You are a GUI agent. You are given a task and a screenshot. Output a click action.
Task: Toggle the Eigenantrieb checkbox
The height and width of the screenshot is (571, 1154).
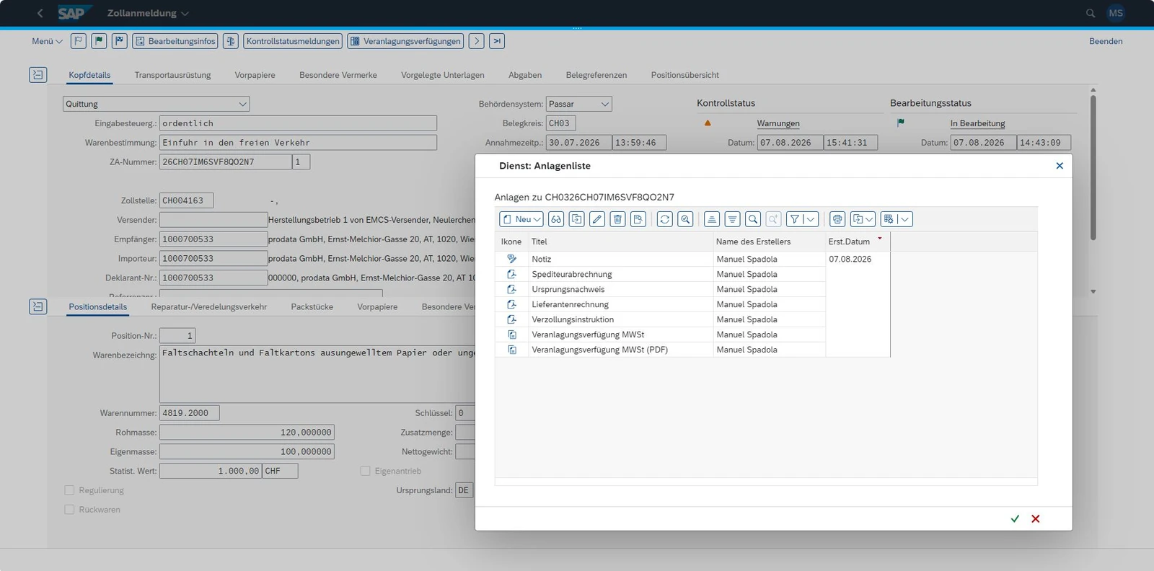click(x=365, y=471)
